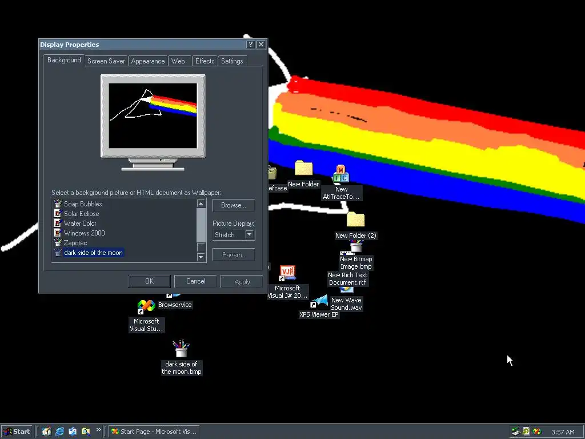Click the Display Properties help question button

coord(251,45)
